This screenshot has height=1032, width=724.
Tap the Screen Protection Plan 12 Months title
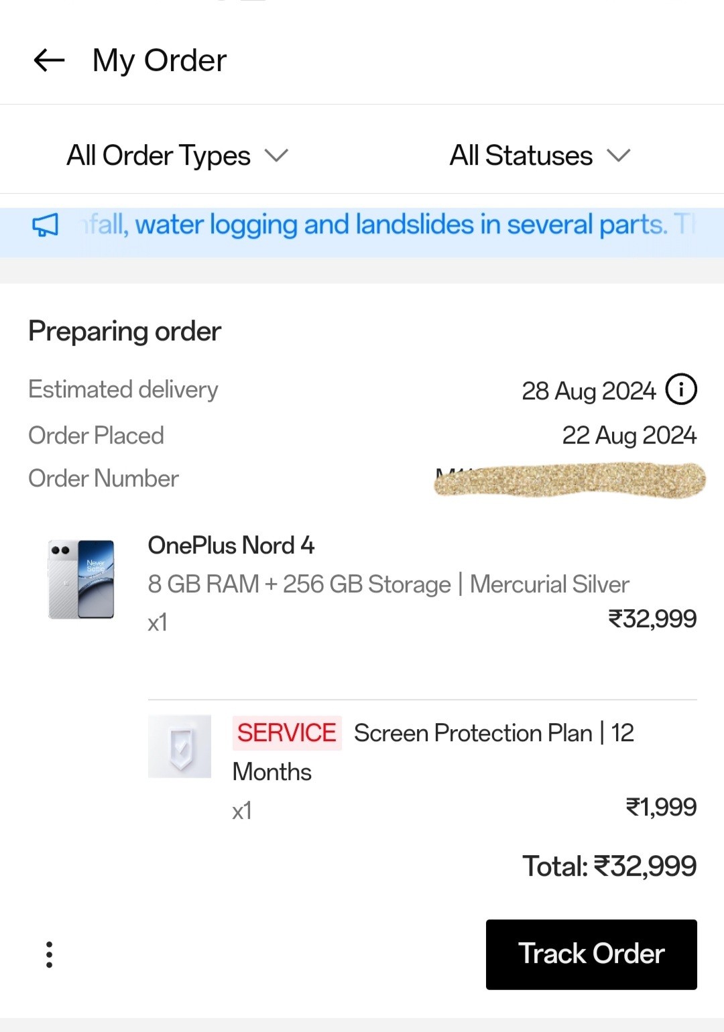(493, 733)
